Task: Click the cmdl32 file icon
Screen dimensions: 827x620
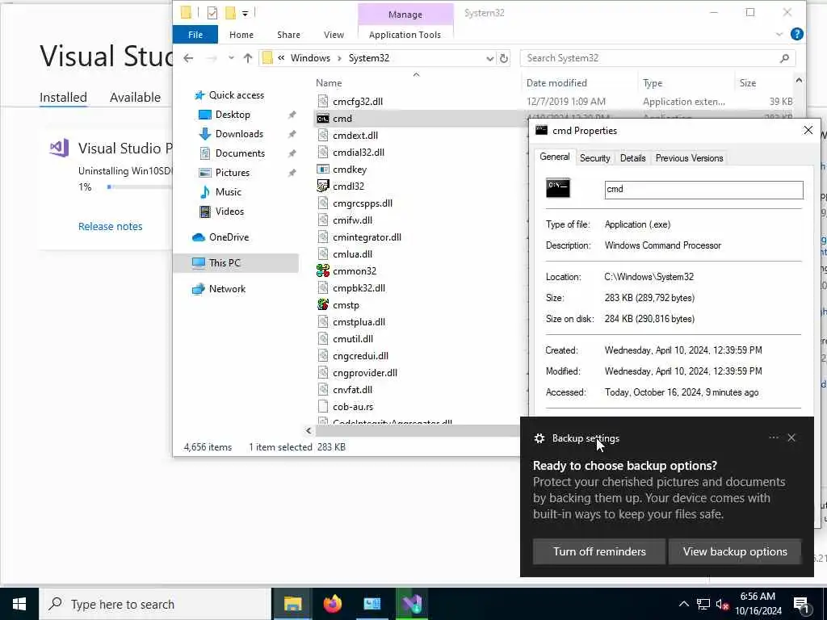Action: (x=323, y=186)
